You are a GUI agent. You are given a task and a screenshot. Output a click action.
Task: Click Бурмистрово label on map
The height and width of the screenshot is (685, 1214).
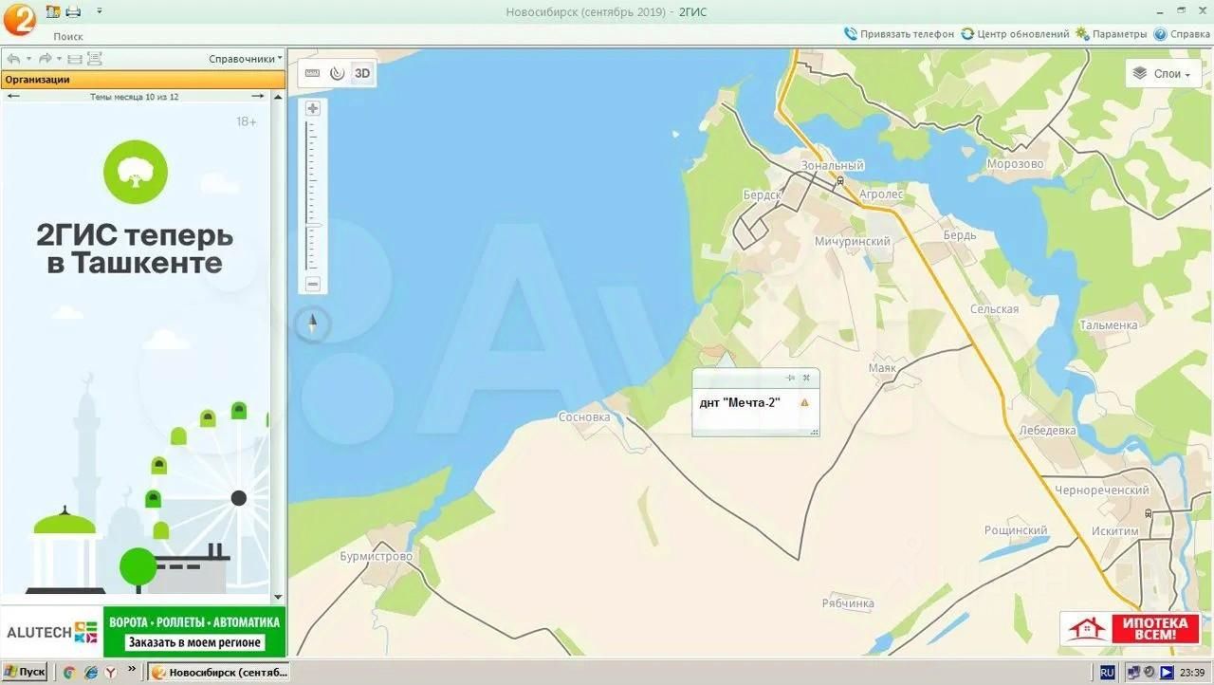(x=377, y=556)
